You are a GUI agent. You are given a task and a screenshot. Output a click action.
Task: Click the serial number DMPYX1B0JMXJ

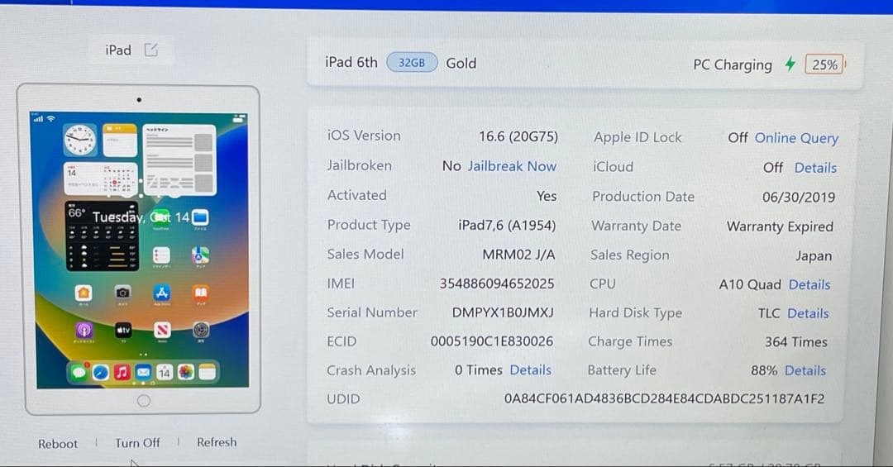503,312
